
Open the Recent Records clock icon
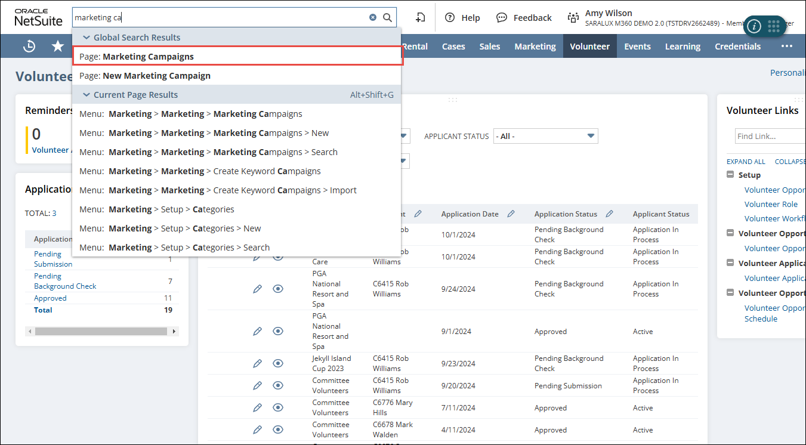(29, 46)
